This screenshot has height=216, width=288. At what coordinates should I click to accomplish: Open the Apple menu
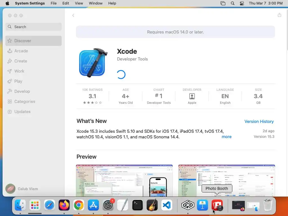(x=7, y=3)
